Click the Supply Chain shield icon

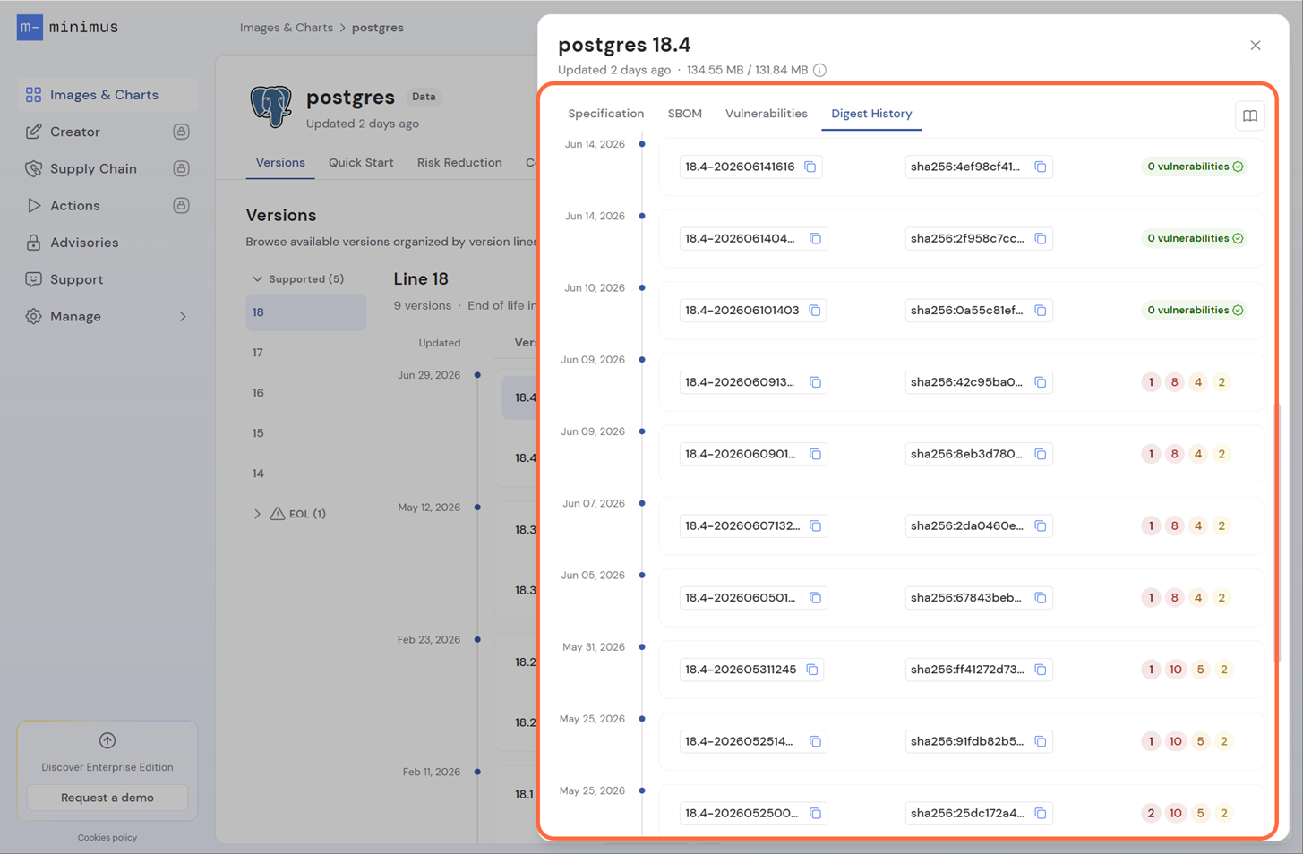click(x=33, y=168)
